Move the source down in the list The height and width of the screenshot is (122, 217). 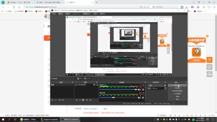(x=90, y=100)
